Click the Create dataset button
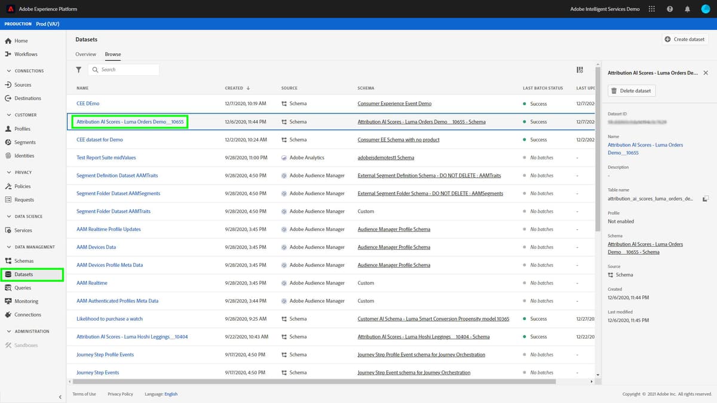The width and height of the screenshot is (717, 403). click(x=685, y=39)
